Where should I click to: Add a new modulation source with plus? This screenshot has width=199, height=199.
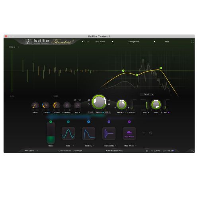[144, 133]
